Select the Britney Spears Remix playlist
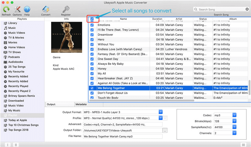Screen dimensions: 251x147 tap(21, 96)
